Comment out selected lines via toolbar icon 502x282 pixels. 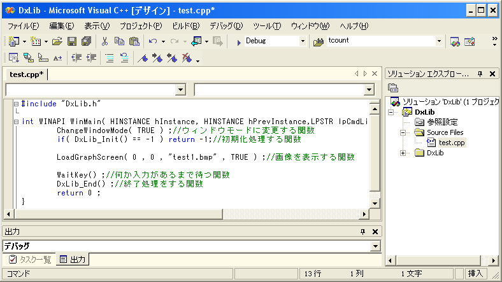click(110, 58)
